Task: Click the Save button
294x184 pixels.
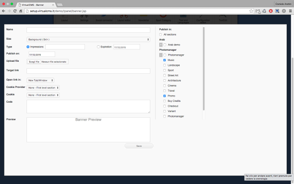Action: click(x=139, y=146)
